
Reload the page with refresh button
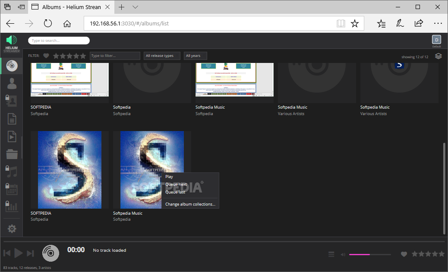[x=48, y=23]
